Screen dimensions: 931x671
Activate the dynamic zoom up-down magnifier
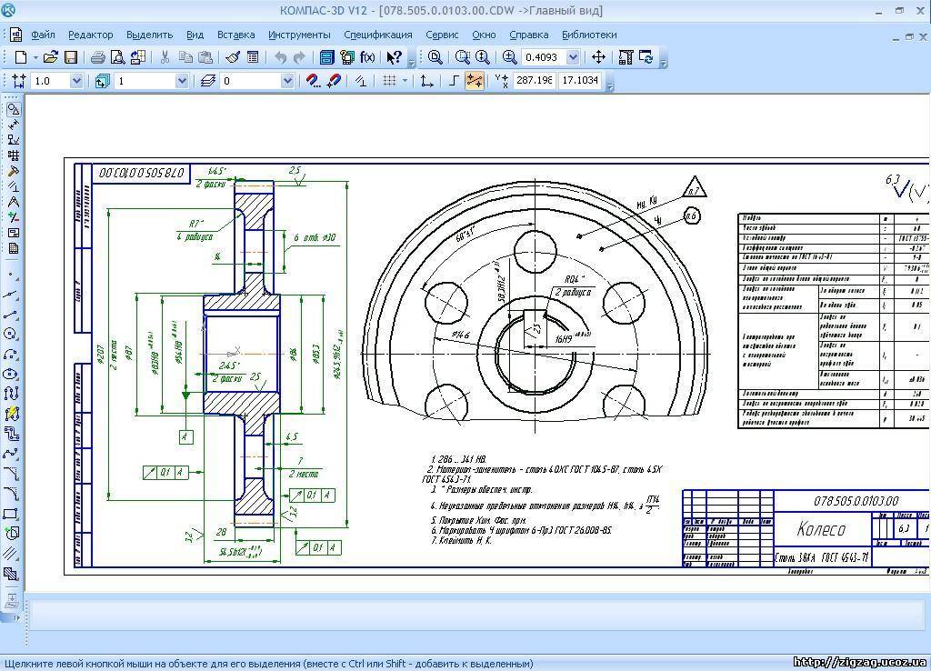click(x=482, y=57)
